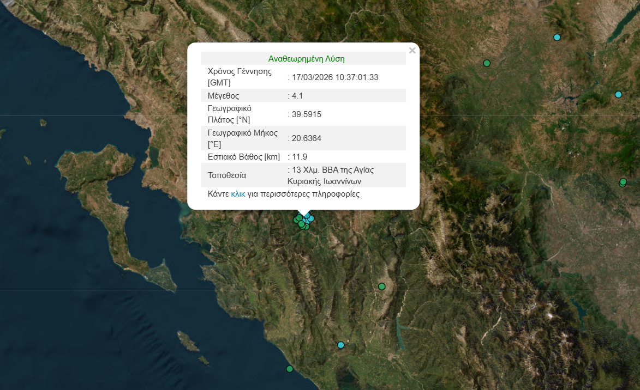Click the 'Αναθεωρημένη Λύση' popup title

(306, 58)
